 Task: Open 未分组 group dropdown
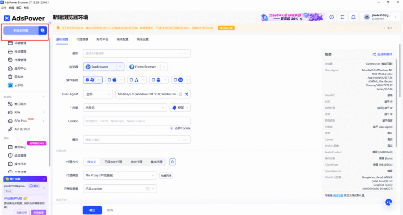125,107
